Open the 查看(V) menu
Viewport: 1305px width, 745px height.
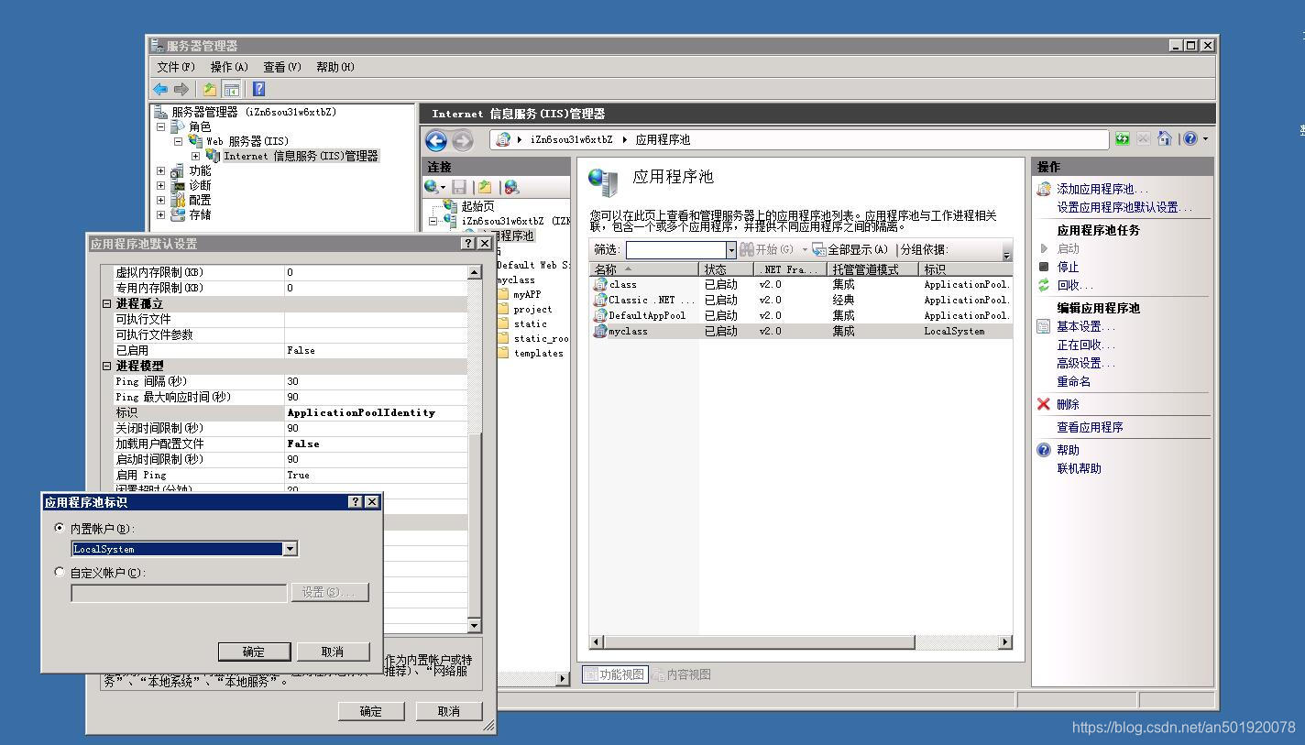[282, 67]
